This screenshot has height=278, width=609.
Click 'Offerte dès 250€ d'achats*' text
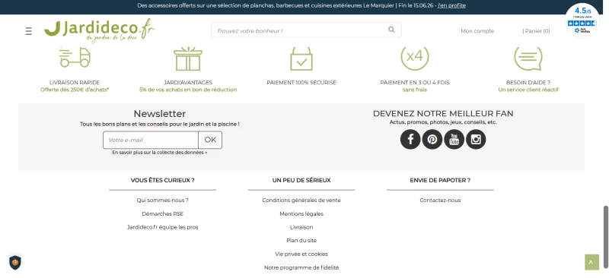pos(75,90)
